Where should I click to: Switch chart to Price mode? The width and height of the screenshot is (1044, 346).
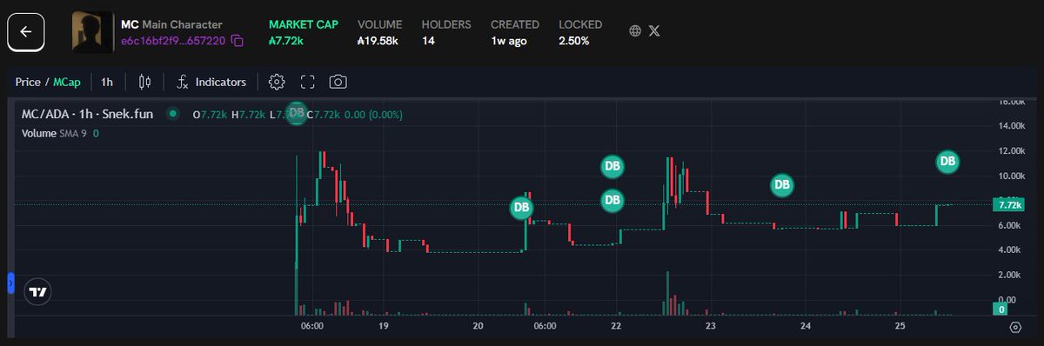[28, 82]
